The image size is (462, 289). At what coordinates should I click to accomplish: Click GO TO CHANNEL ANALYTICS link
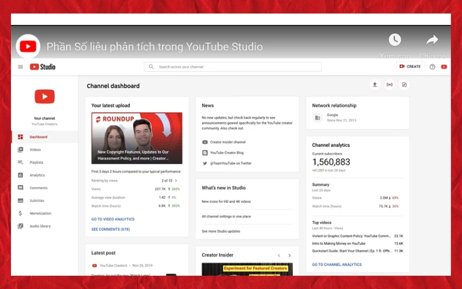pyautogui.click(x=337, y=265)
